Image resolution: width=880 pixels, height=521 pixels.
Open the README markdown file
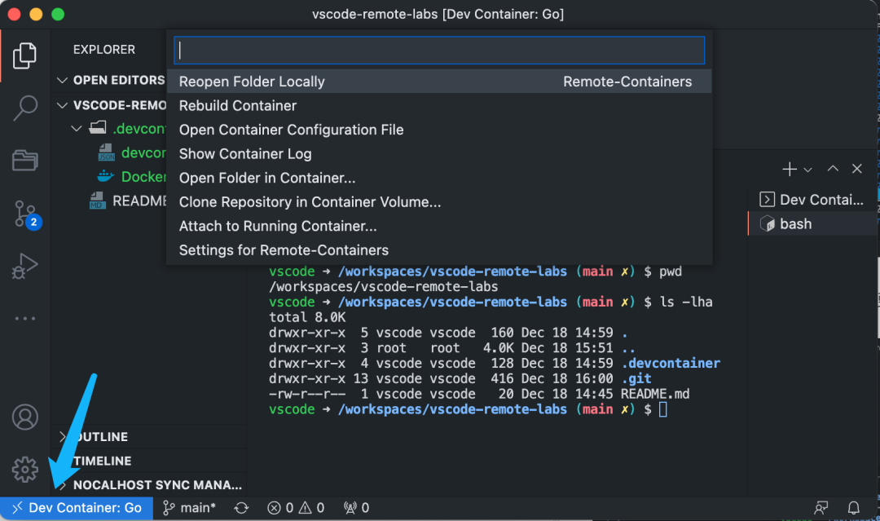128,201
